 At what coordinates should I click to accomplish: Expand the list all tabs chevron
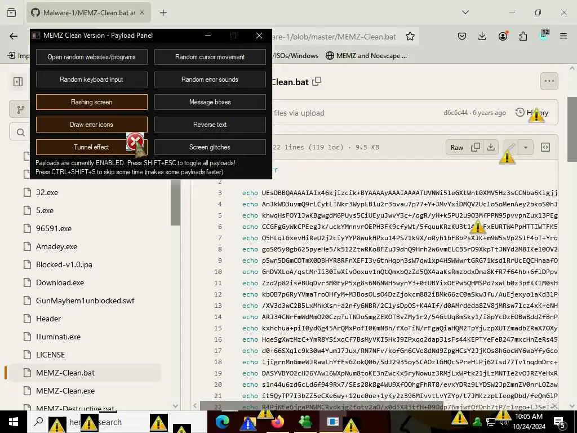click(x=465, y=12)
